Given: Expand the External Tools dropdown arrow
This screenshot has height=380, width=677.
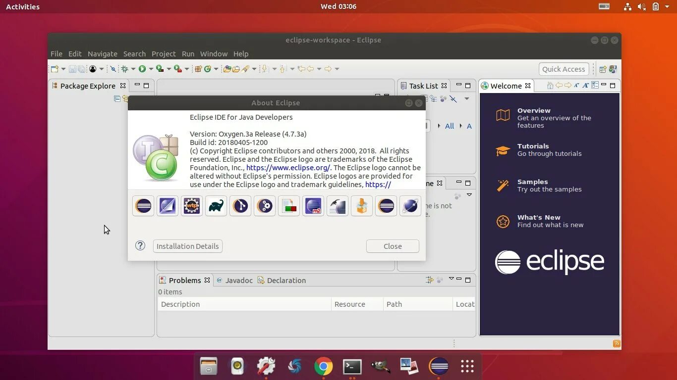Looking at the screenshot, I should [x=186, y=69].
